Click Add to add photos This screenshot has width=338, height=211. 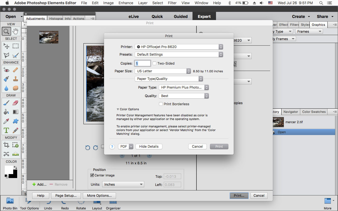point(39,184)
